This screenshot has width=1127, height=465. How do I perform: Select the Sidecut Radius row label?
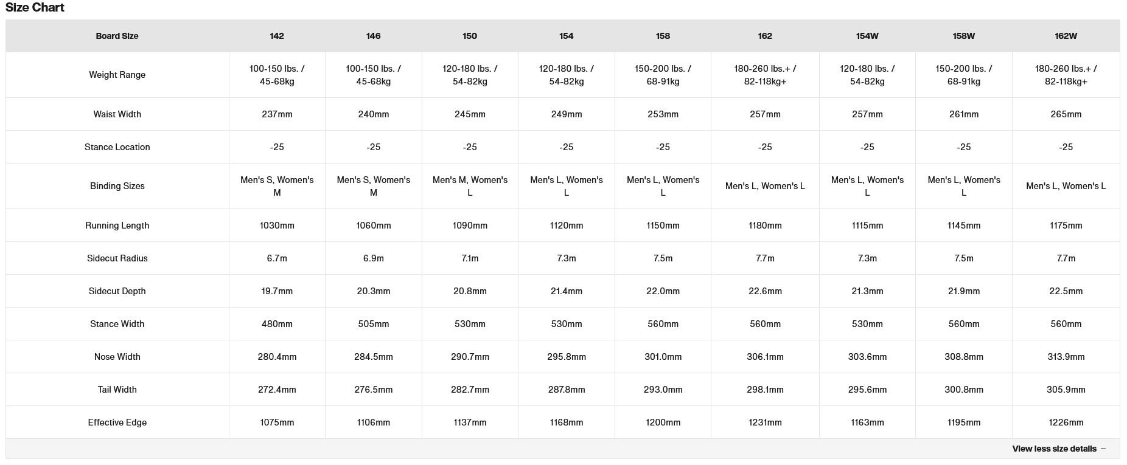tap(117, 258)
